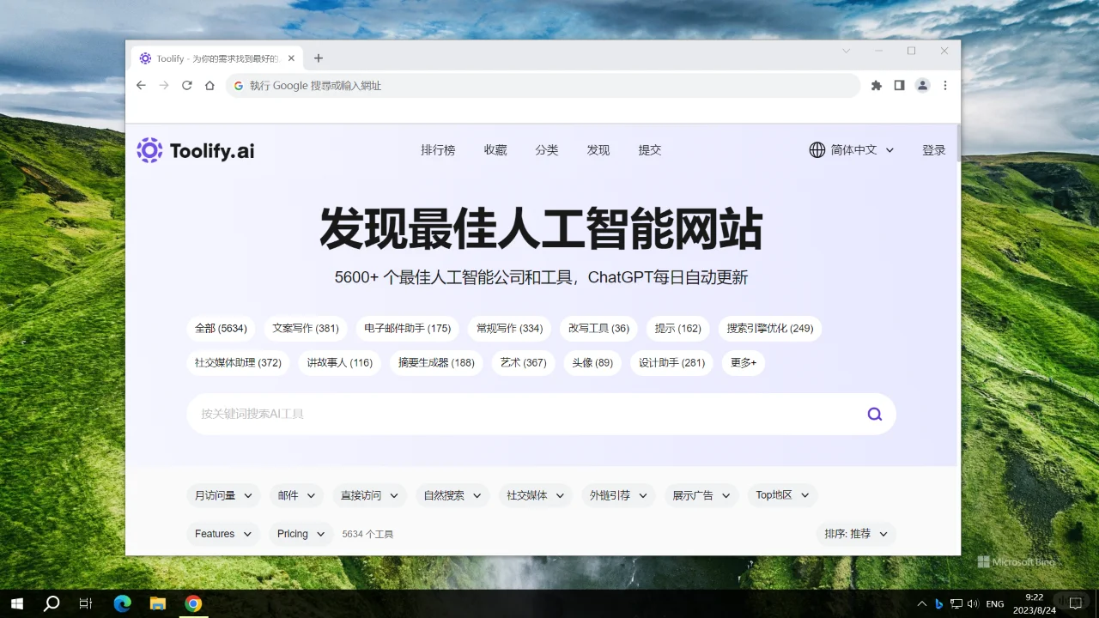Click the 登录 link
Viewport: 1099px width, 618px height.
tap(933, 149)
